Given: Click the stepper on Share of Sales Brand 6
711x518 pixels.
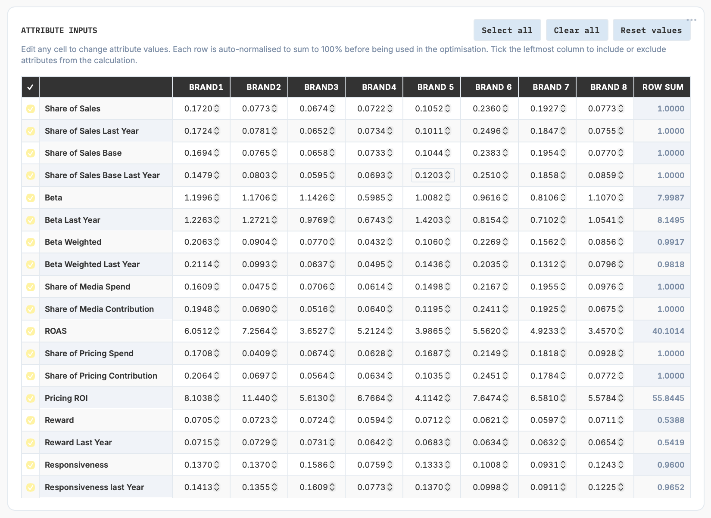Looking at the screenshot, I should point(505,109).
